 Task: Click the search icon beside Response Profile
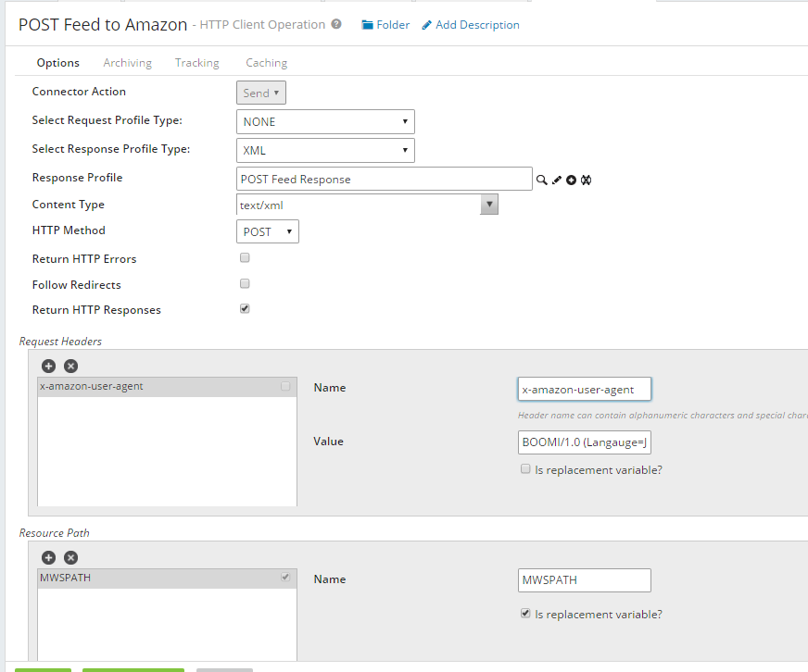coord(542,180)
